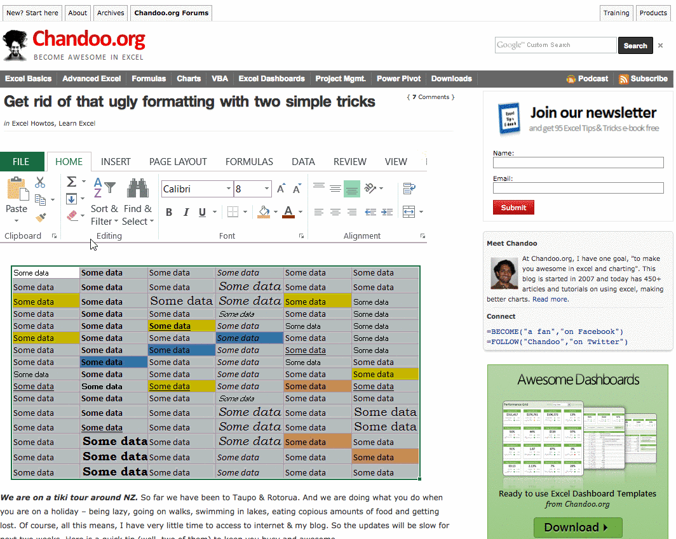The height and width of the screenshot is (539, 676).
Task: Open the Calibri font name dropdown
Action: 229,189
